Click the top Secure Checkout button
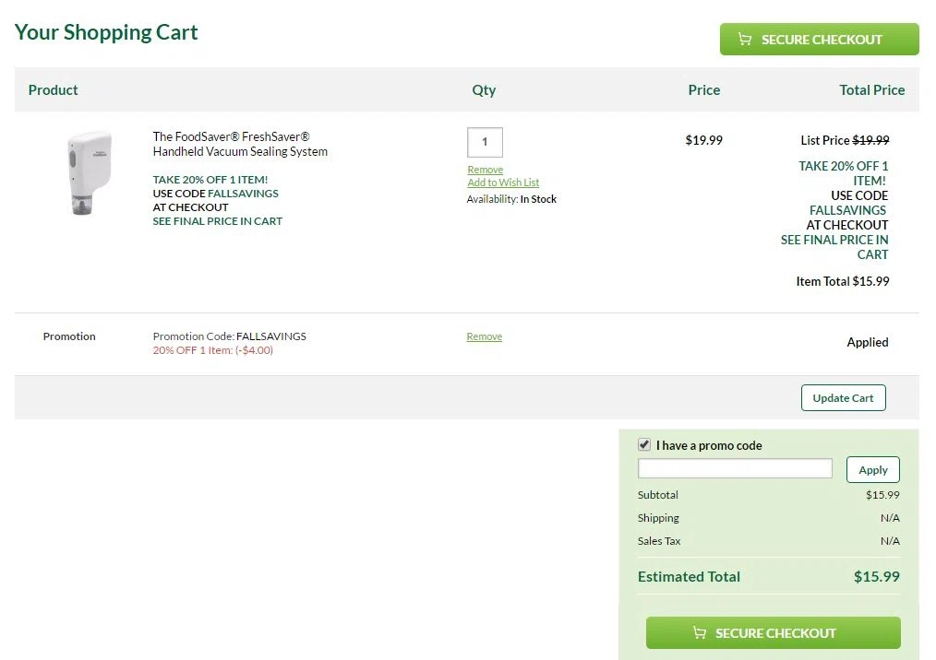Viewport: 936px width, 660px height. [x=819, y=40]
